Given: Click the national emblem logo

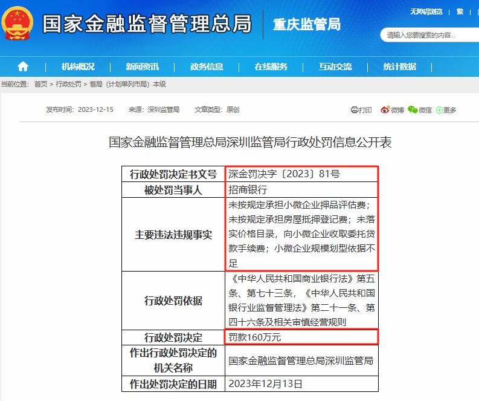Looking at the screenshot, I should pos(17,24).
